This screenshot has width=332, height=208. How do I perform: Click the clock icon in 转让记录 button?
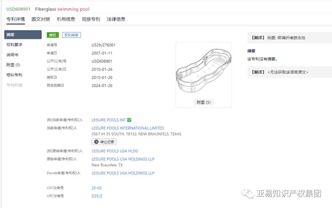pyautogui.click(x=96, y=142)
